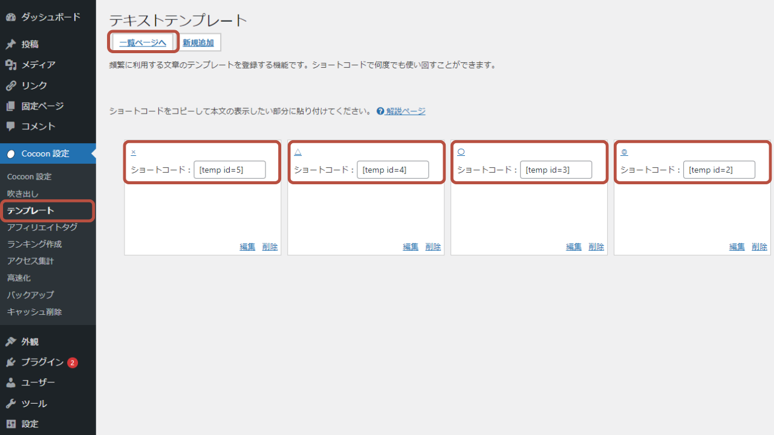Click the Media icon in sidebar
The width and height of the screenshot is (774, 435).
click(x=11, y=65)
